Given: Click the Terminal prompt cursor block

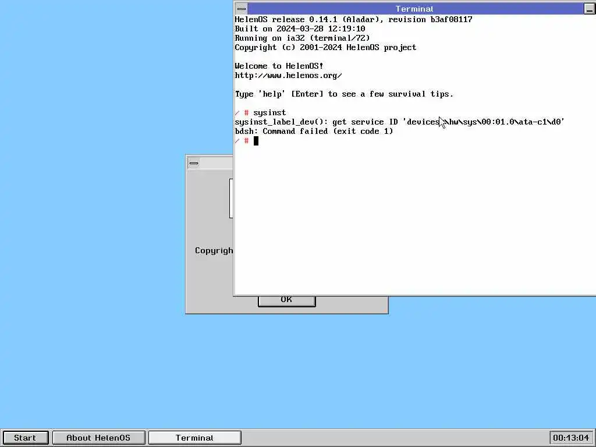Looking at the screenshot, I should (256, 141).
